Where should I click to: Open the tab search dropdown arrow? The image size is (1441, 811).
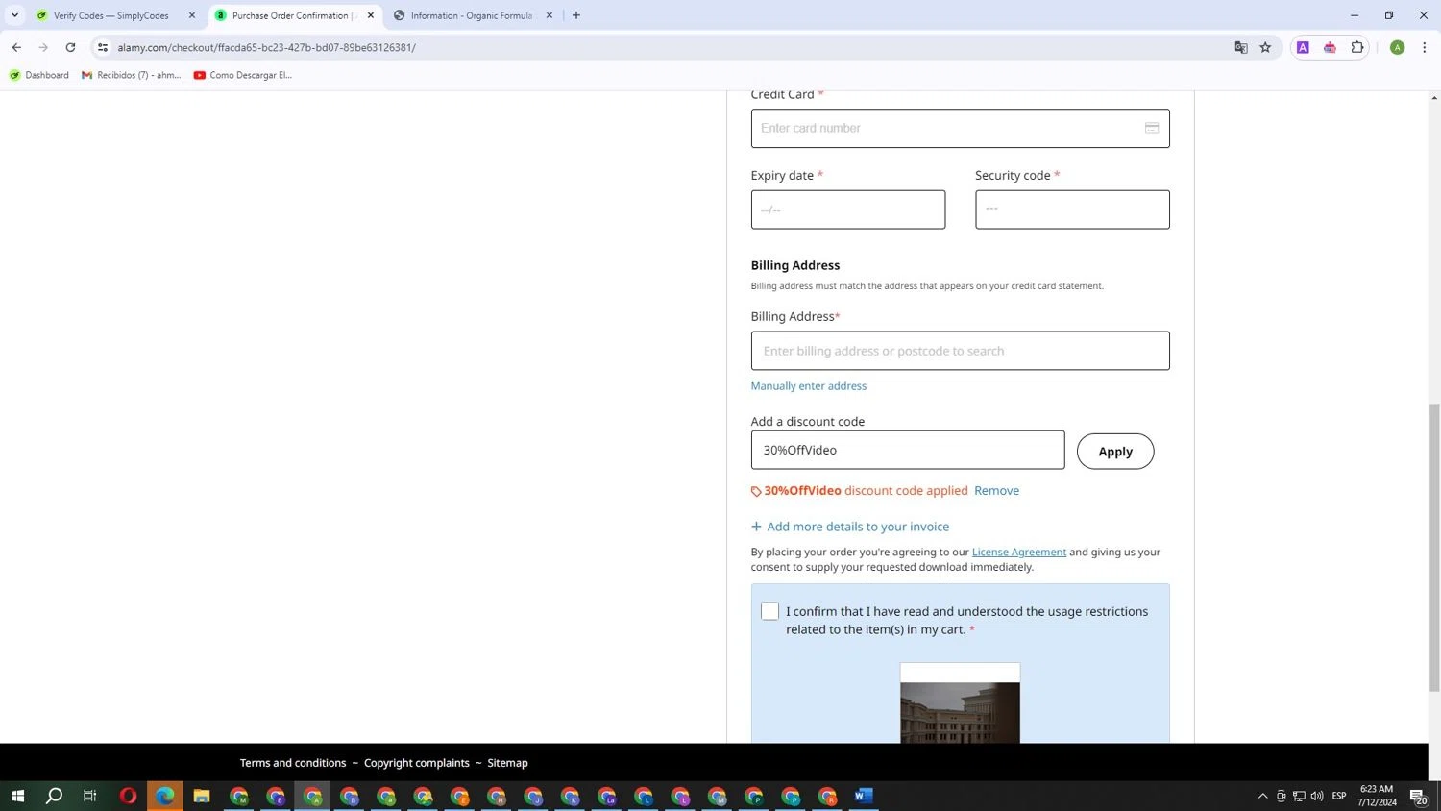(x=14, y=15)
